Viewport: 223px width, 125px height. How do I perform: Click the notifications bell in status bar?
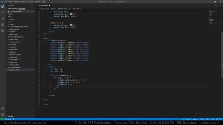220,119
